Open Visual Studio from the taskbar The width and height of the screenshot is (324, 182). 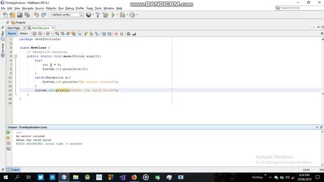(123, 177)
